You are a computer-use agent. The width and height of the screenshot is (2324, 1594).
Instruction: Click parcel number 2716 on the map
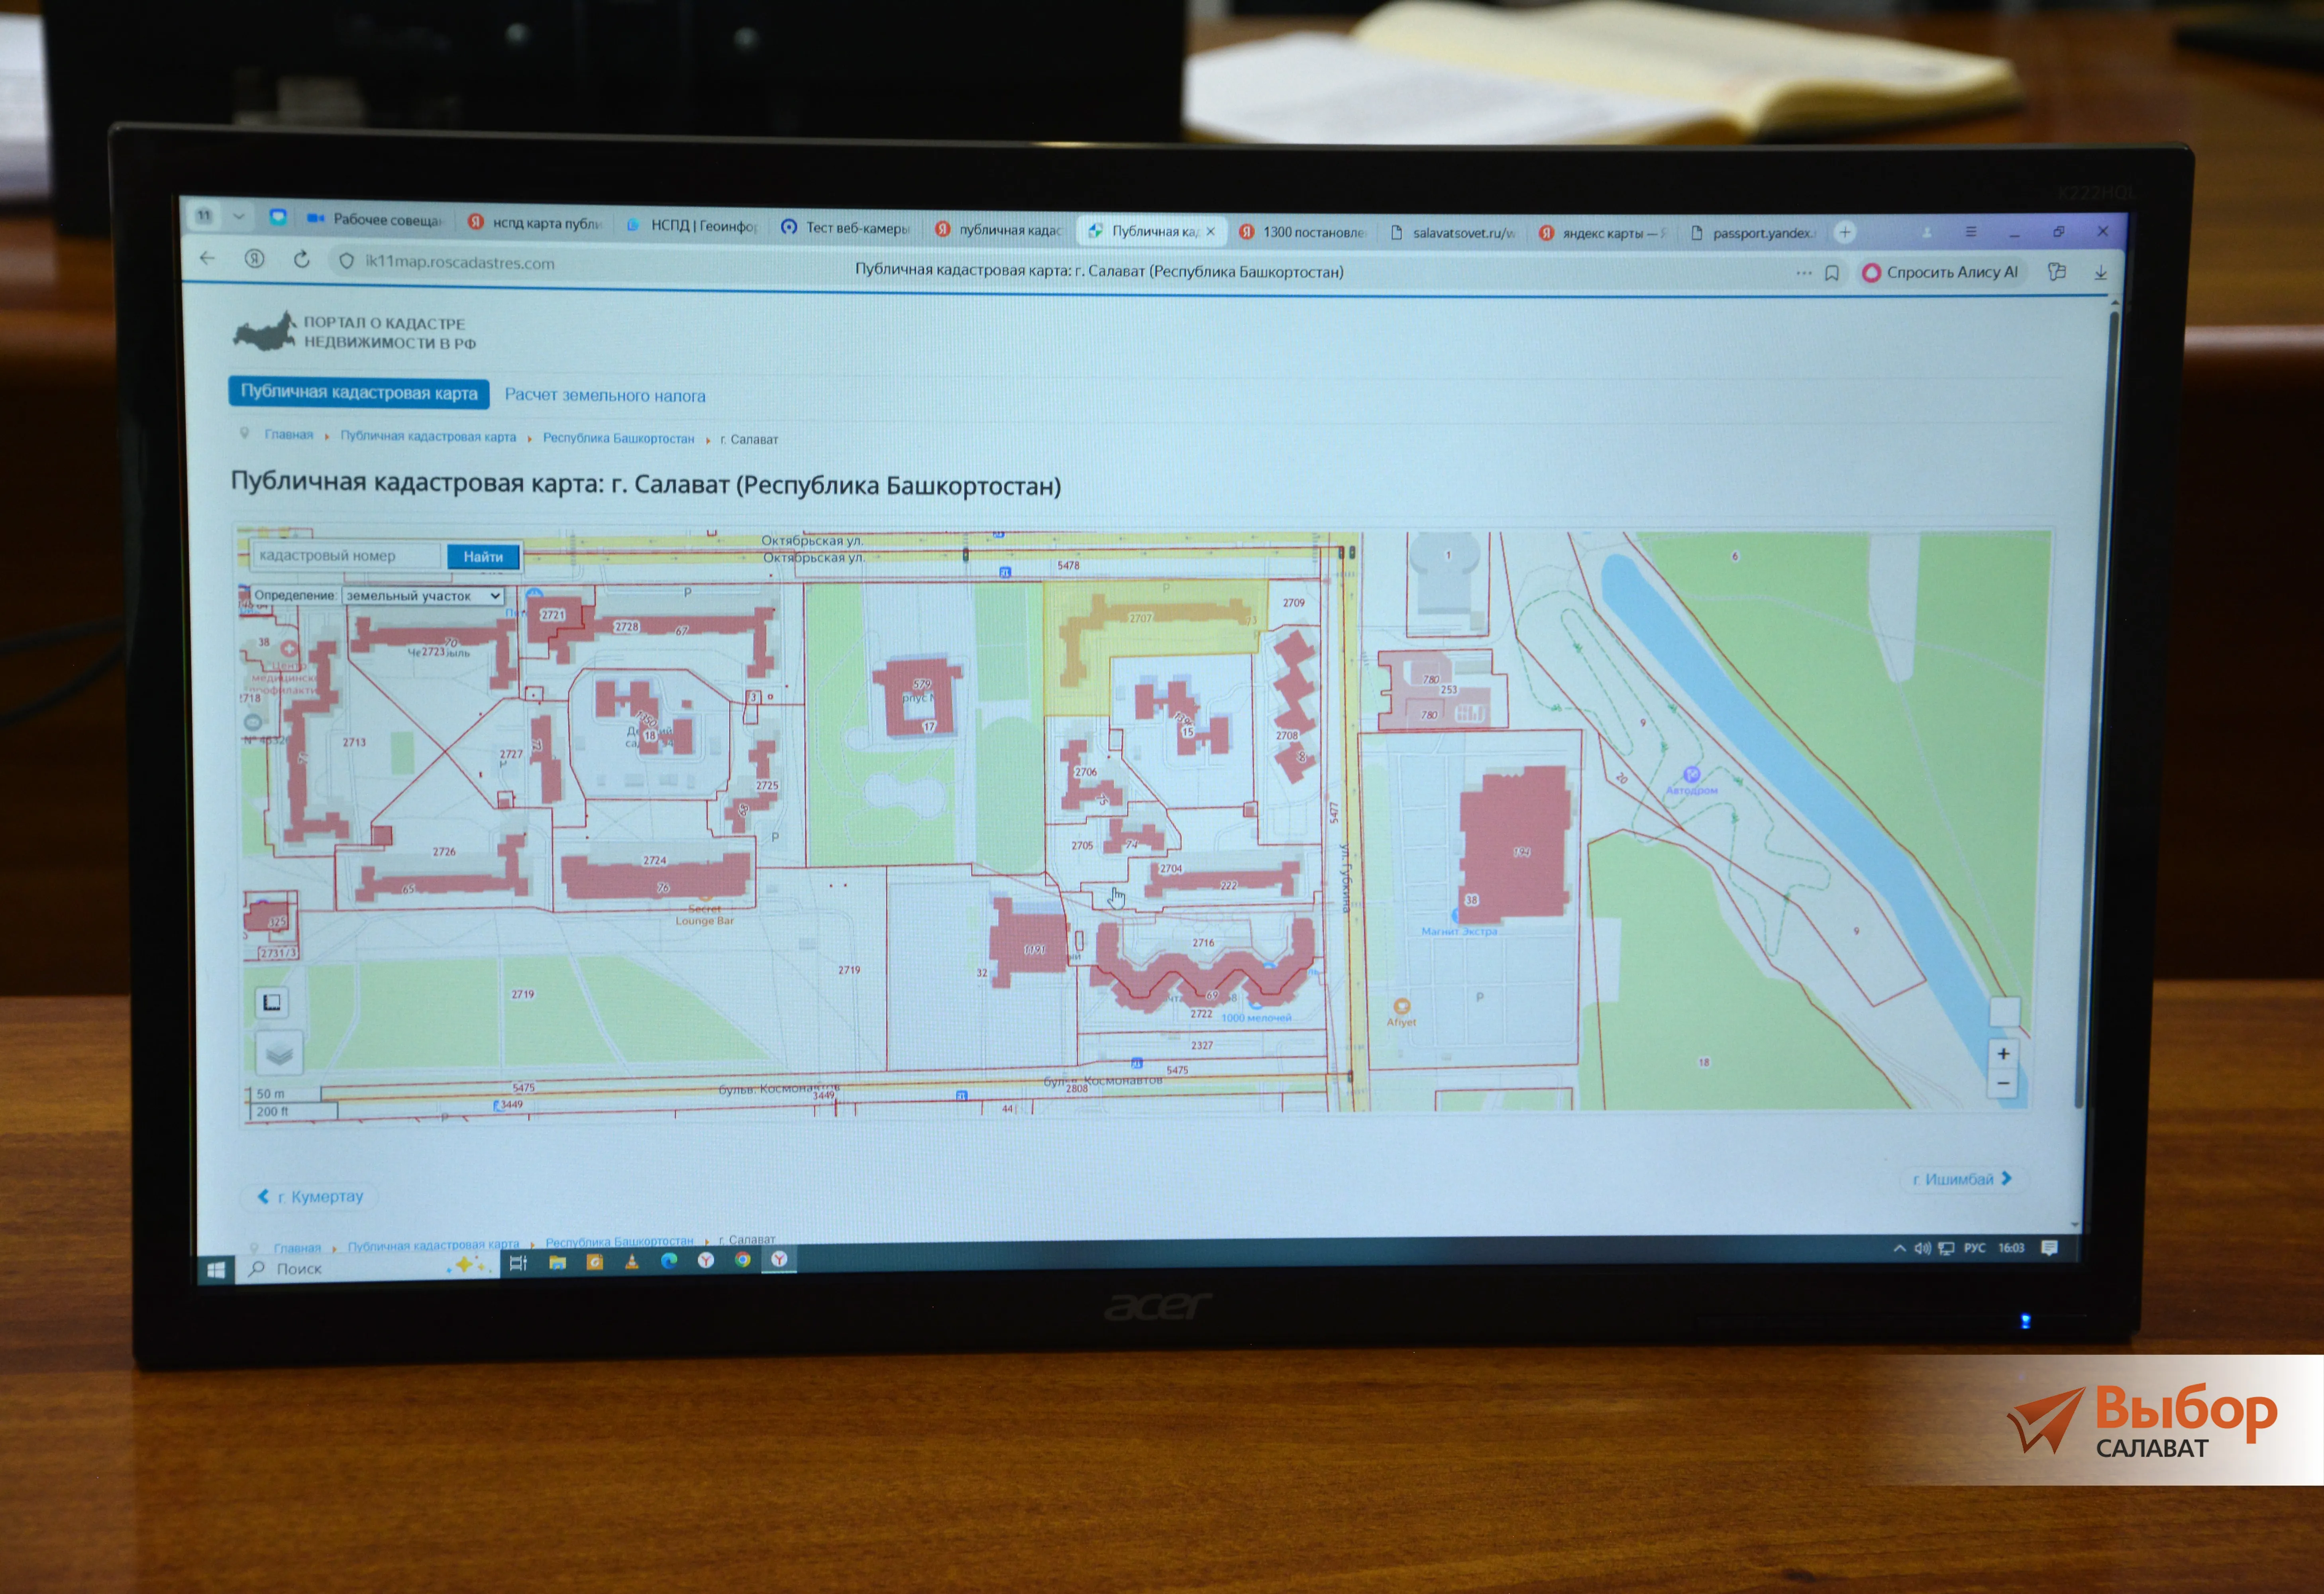point(1203,943)
